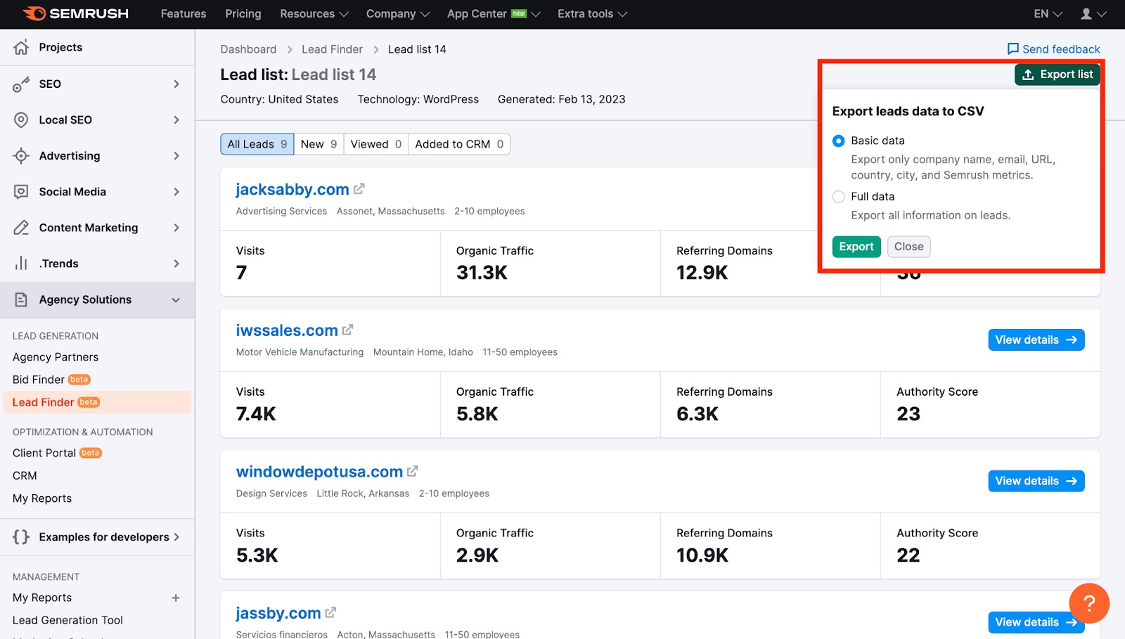Click the Export list button
This screenshot has width=1125, height=639.
(x=1057, y=75)
